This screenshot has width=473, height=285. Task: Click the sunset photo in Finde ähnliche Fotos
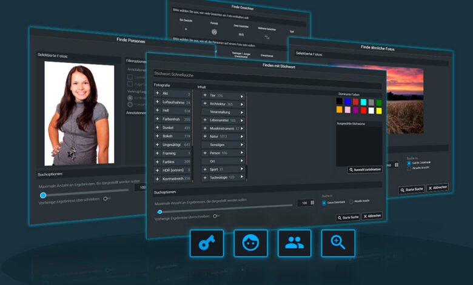coord(405,101)
